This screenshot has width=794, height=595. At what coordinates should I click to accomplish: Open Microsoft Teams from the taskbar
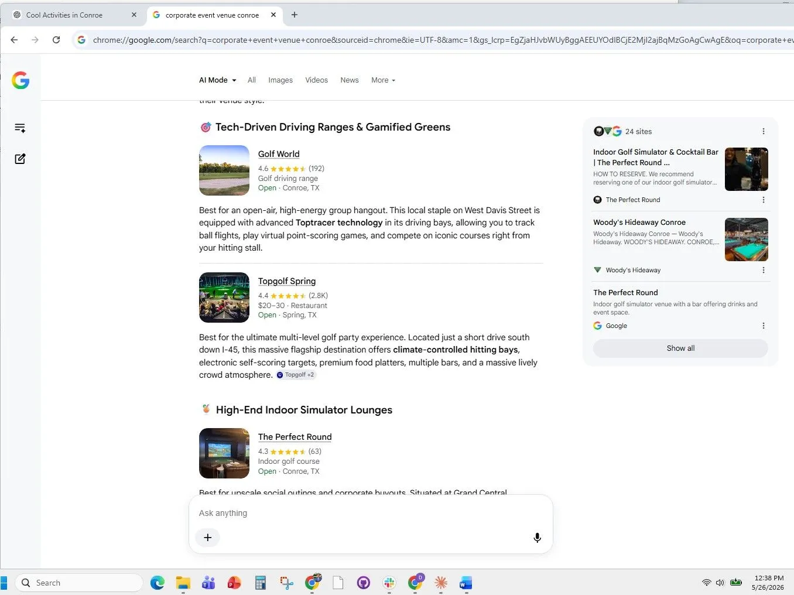(208, 583)
